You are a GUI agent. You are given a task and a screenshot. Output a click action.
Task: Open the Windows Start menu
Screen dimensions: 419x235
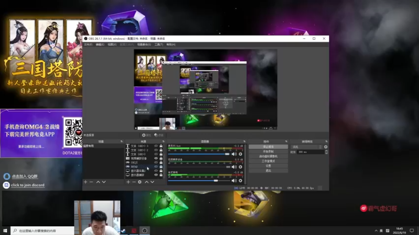5,231
